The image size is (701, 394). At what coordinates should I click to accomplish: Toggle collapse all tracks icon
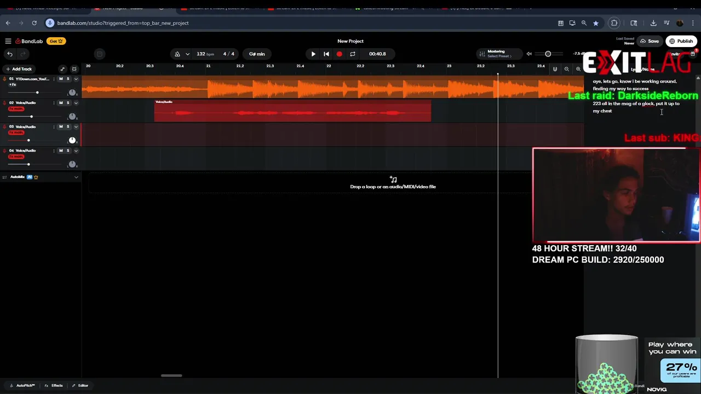[74, 69]
